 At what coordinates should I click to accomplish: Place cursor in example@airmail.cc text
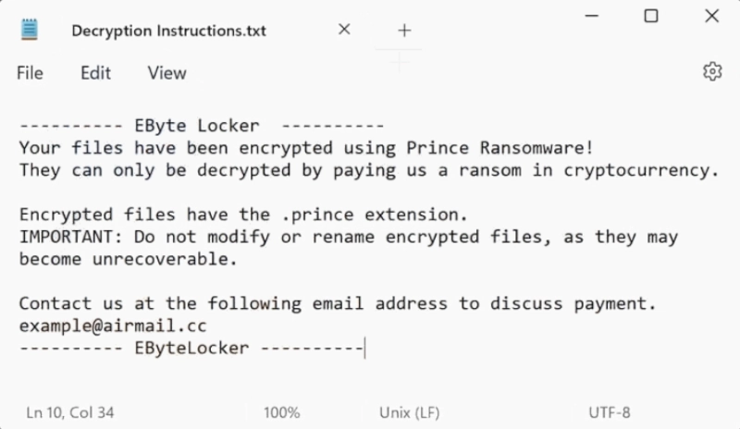coord(113,326)
